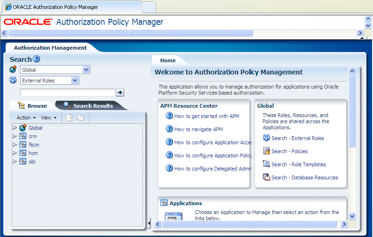
Task: Click Home pane scroll right arrow
Action: (x=344, y=224)
